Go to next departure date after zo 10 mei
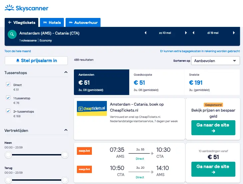This screenshot has height=184, width=243. [x=186, y=33]
